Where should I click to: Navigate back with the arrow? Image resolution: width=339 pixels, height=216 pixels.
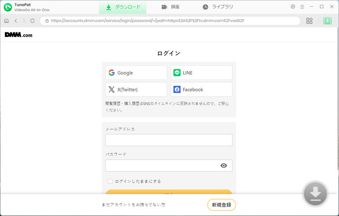click(16, 21)
